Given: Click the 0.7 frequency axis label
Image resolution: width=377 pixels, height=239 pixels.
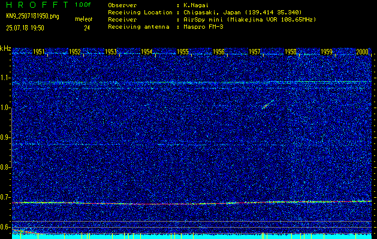Looking at the screenshot, I should pos(5,197).
